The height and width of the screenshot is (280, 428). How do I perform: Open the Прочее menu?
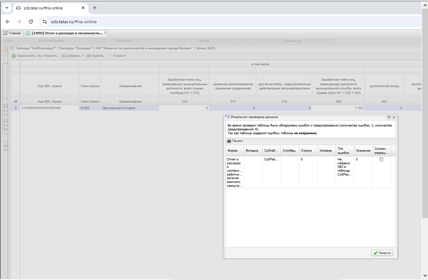tap(204, 40)
